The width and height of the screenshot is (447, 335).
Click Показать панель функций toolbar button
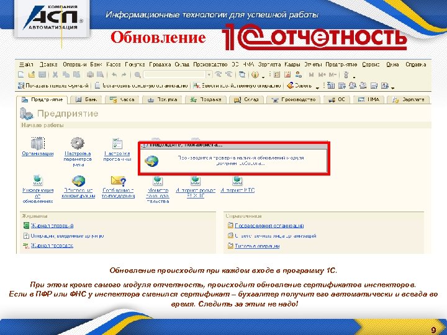coord(53,86)
